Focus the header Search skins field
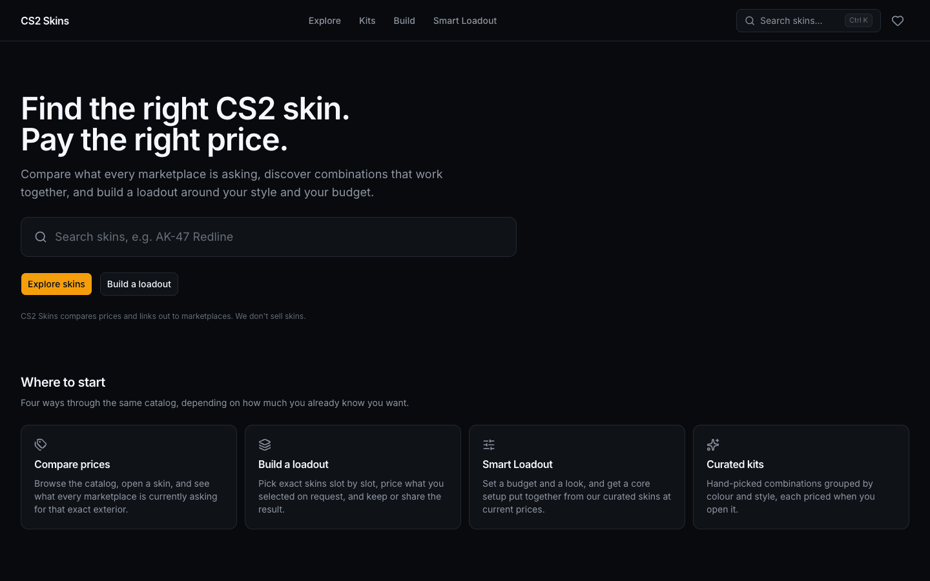 (809, 21)
